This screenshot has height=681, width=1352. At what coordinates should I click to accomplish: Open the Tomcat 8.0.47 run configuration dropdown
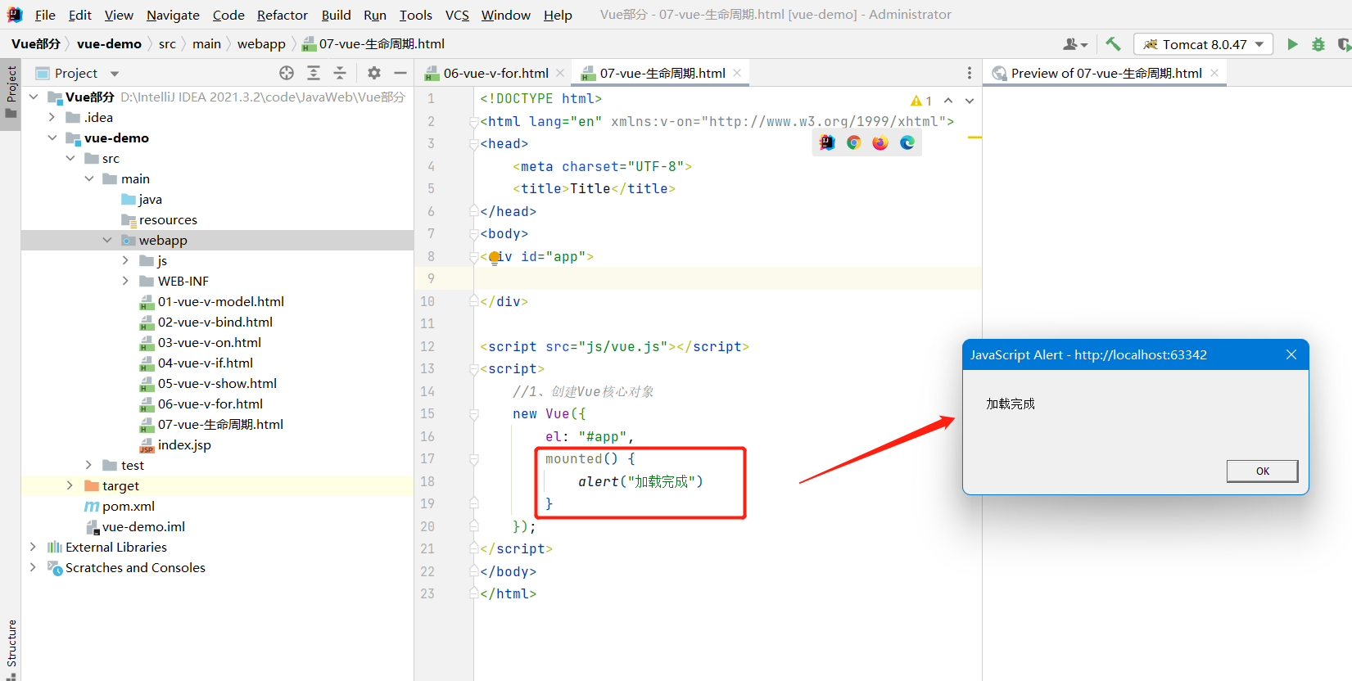pos(1203,44)
